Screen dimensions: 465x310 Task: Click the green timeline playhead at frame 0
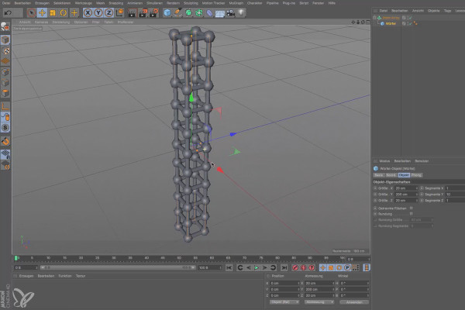[x=16, y=258]
